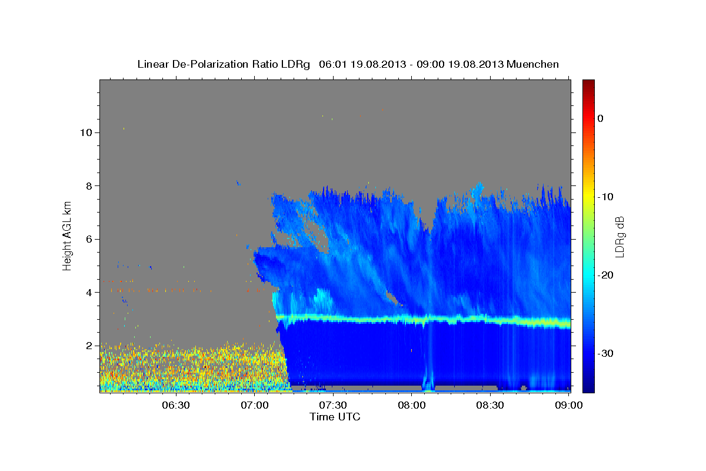Click the 08:30 time axis label
706x471 pixels.
pyautogui.click(x=490, y=405)
